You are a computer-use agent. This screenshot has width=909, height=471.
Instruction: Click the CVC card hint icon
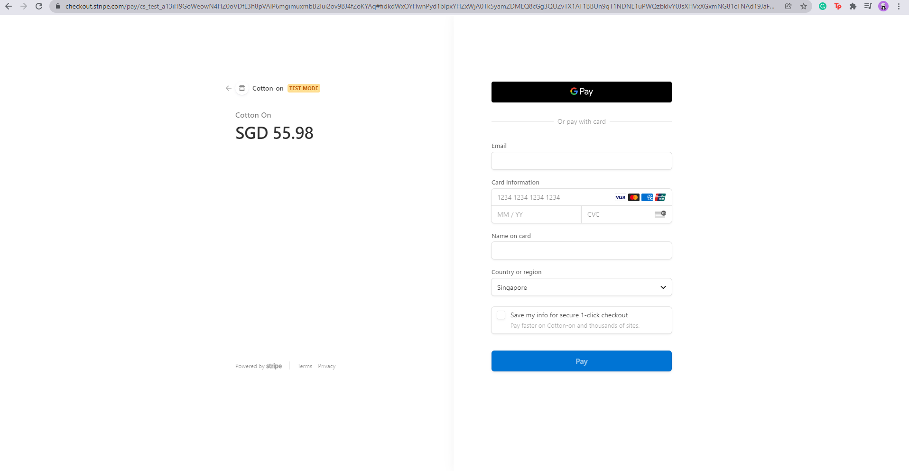pyautogui.click(x=660, y=214)
